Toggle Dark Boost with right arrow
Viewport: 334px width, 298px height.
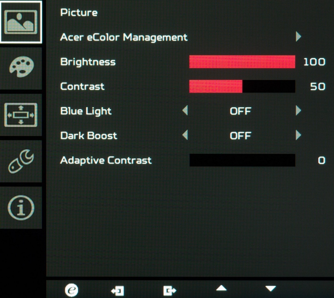tap(298, 135)
